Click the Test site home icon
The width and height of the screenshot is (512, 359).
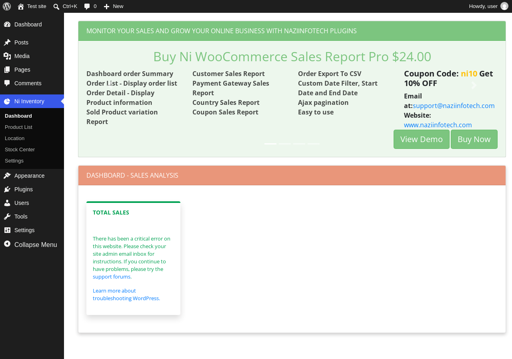point(21,6)
